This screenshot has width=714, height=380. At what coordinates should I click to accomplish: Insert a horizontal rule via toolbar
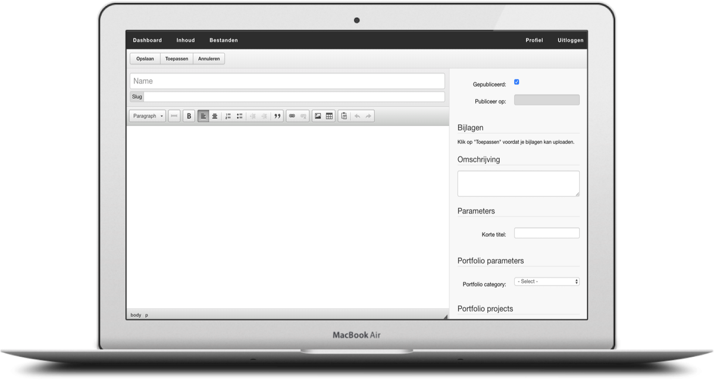[x=174, y=116]
